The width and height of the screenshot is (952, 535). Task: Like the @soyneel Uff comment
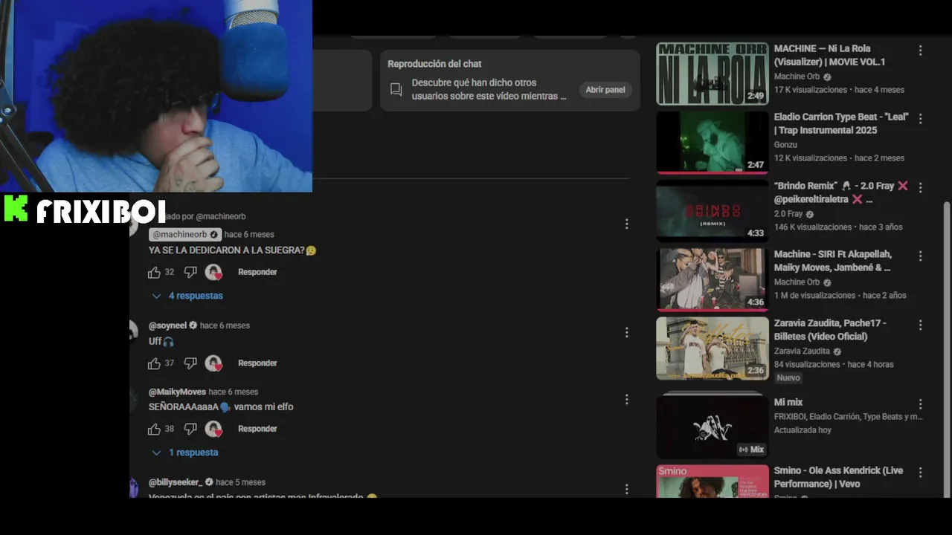154,363
